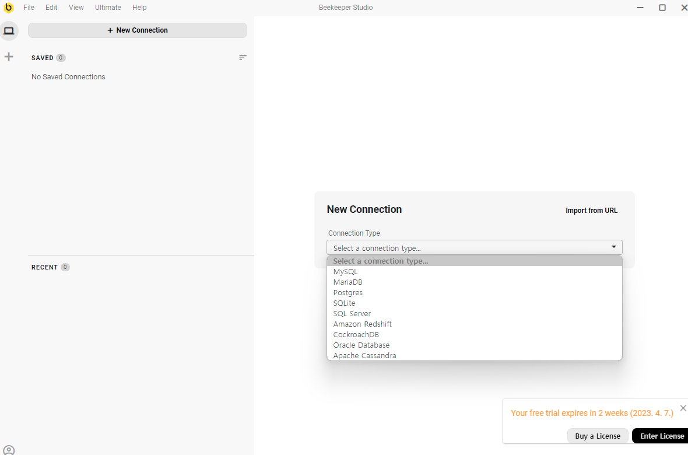The width and height of the screenshot is (688, 455).
Task: Choose CockroachDB from the connection type list
Action: pyautogui.click(x=475, y=335)
